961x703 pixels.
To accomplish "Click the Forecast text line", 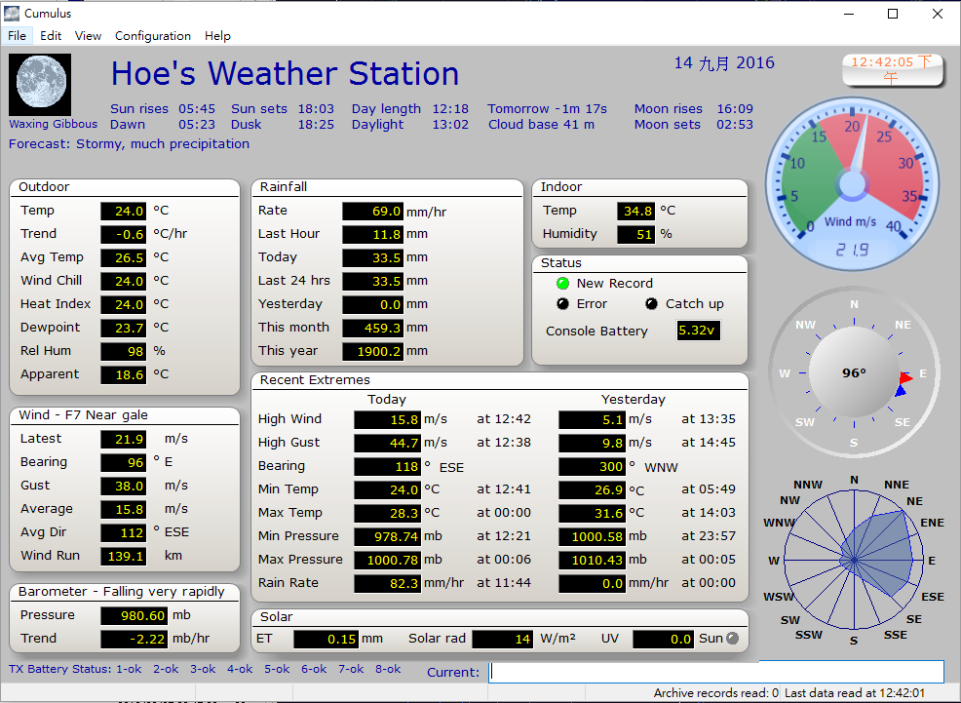I will (x=129, y=144).
